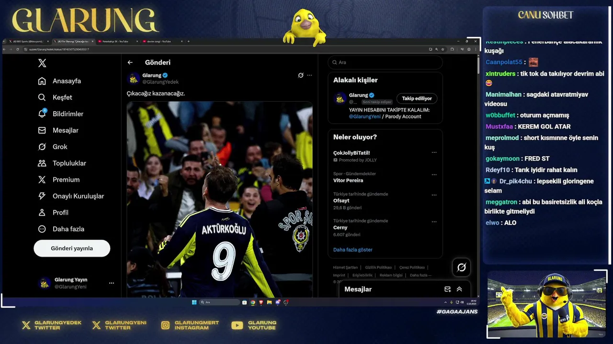
Task: Click the Ara search field on X
Action: 385,63
